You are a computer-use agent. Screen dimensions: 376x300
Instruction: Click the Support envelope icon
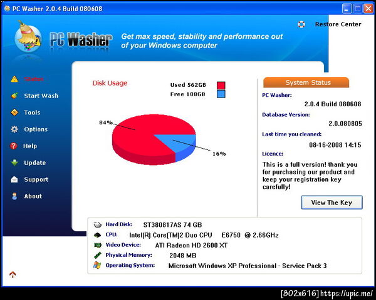pos(14,179)
